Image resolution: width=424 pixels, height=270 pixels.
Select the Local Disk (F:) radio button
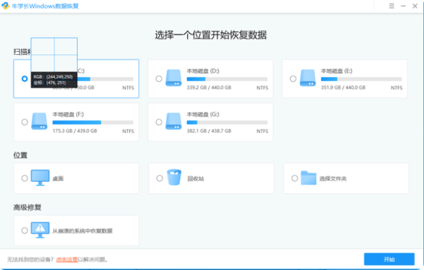point(25,122)
